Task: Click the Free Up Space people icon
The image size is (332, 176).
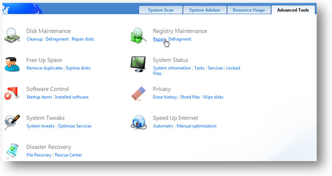Action: tap(12, 64)
